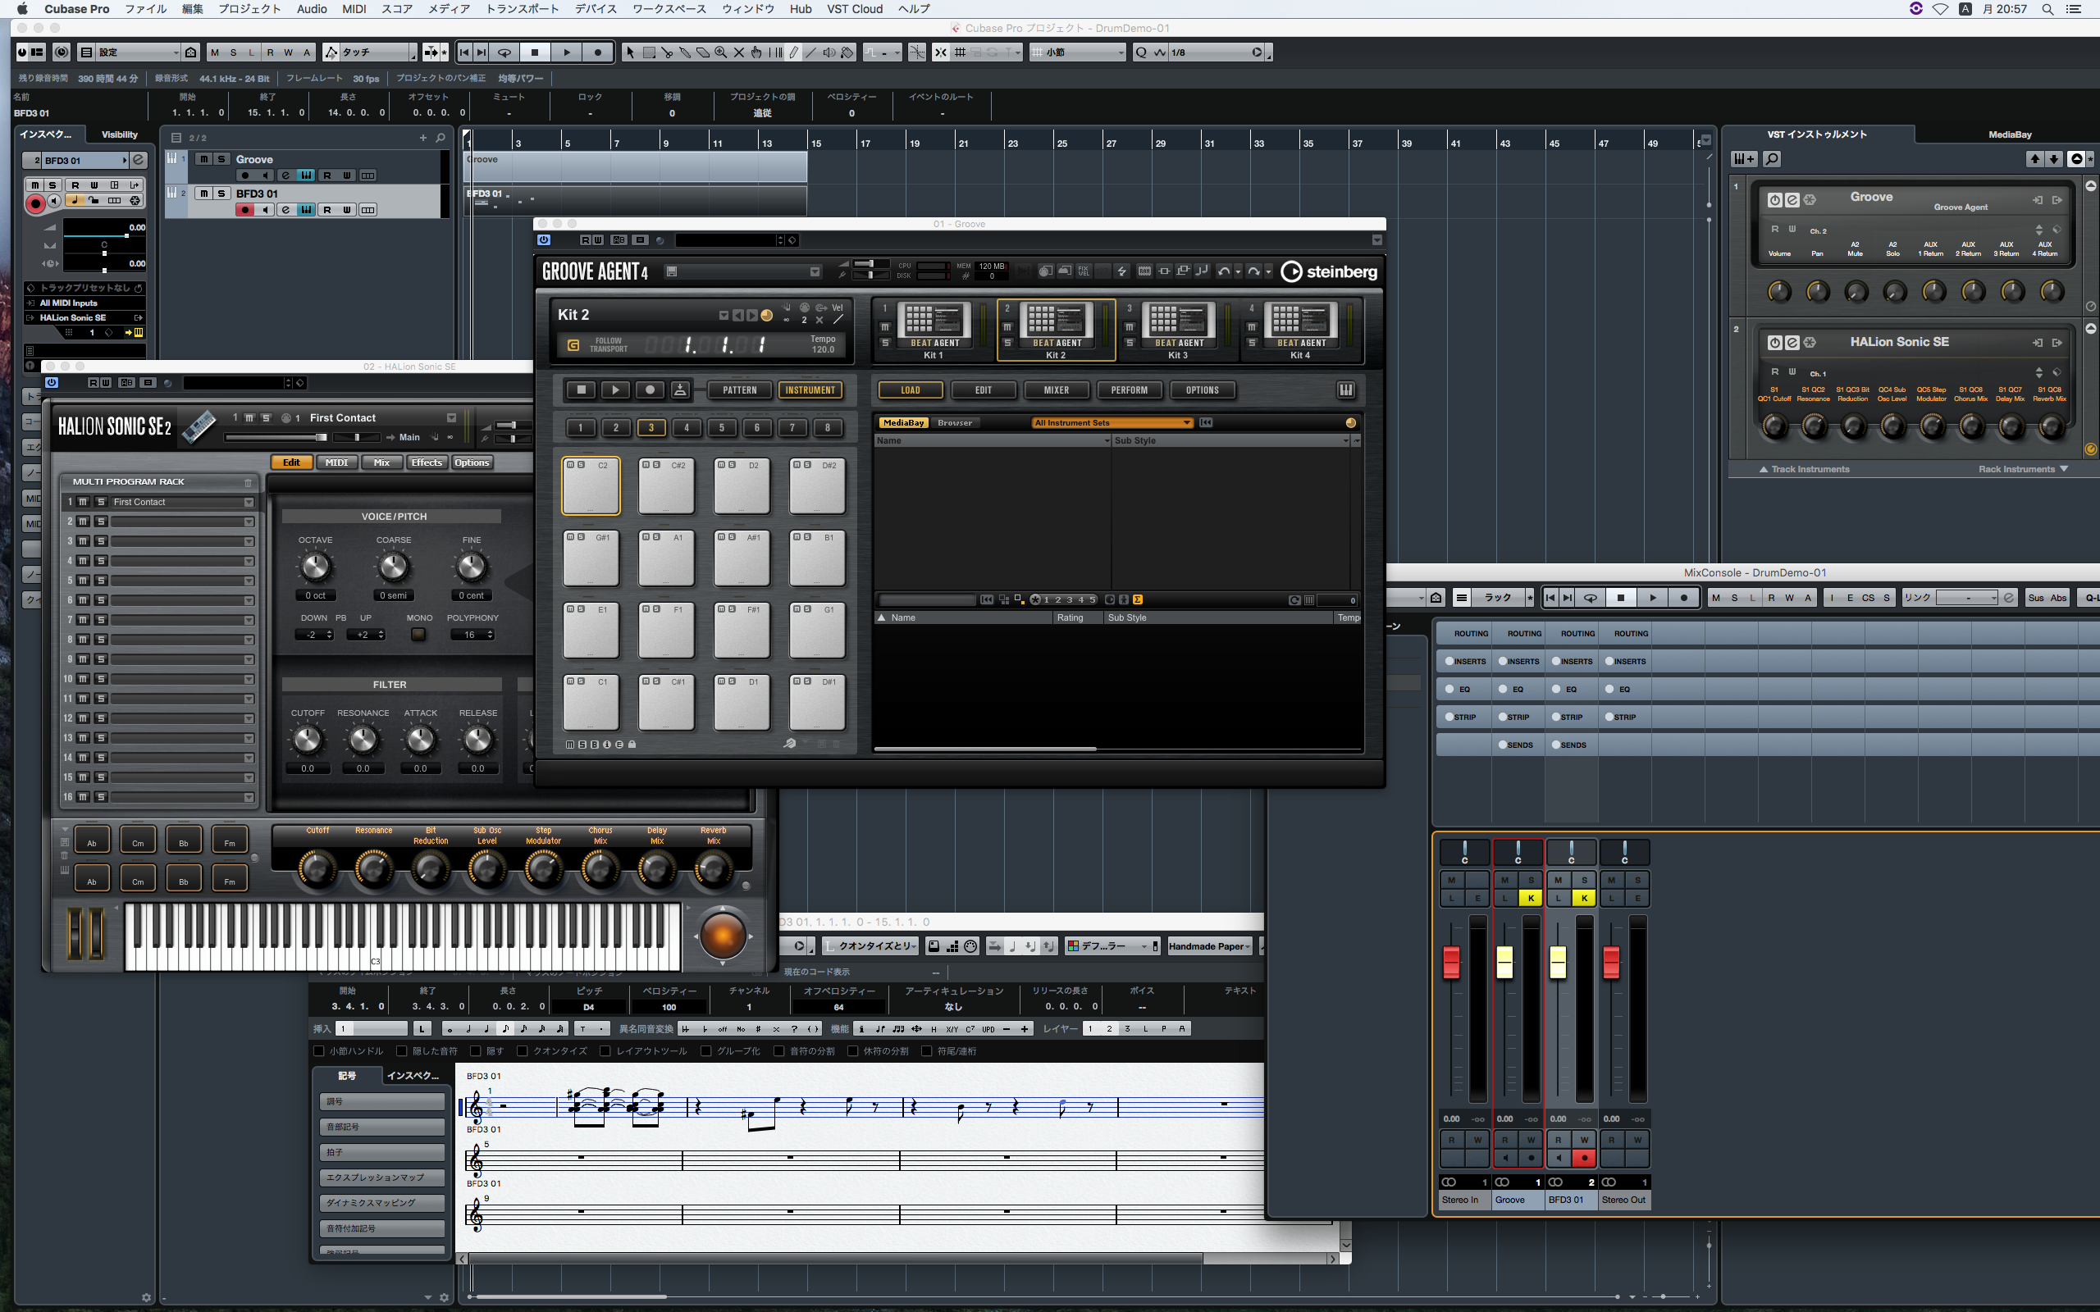Click Play in MixConsole transport

coord(1653,597)
